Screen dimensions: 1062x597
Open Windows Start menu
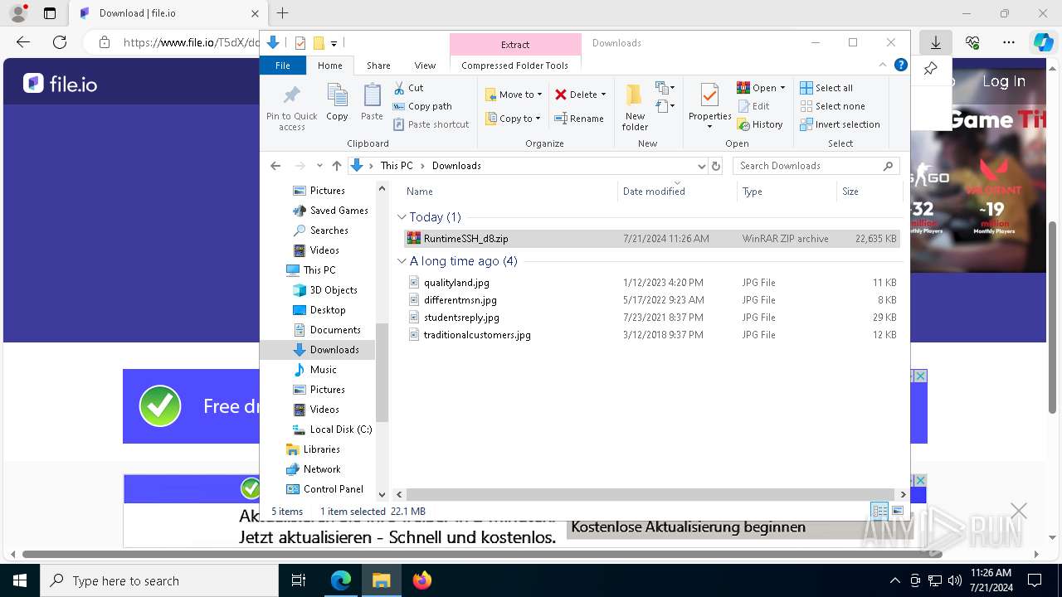click(19, 580)
